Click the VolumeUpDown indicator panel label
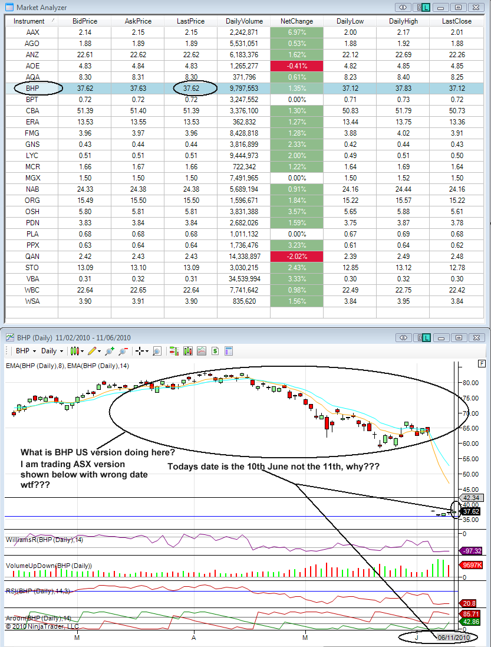The image size is (491, 647). (49, 566)
